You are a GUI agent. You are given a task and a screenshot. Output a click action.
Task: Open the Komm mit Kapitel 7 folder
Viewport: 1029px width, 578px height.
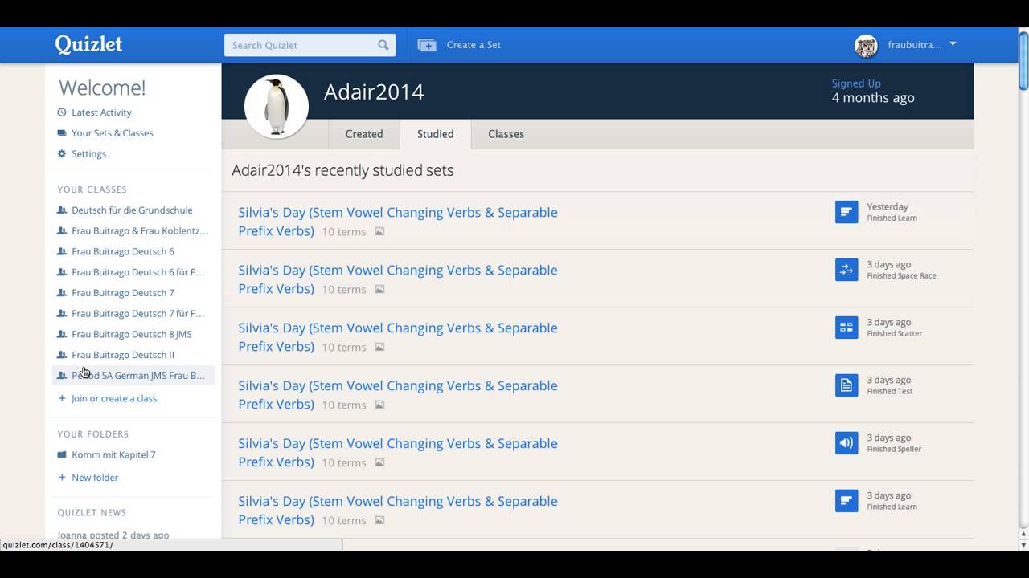point(113,454)
